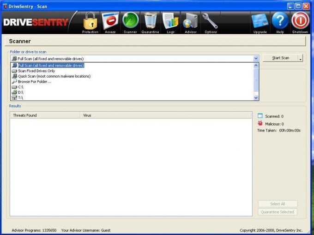314x235 pixels.
Task: Click the Upgrade credit card icon
Action: point(260,23)
